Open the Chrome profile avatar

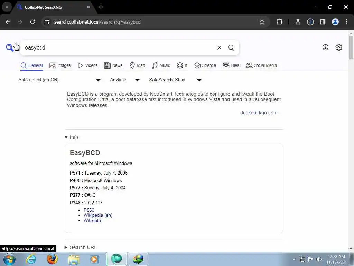335,22
